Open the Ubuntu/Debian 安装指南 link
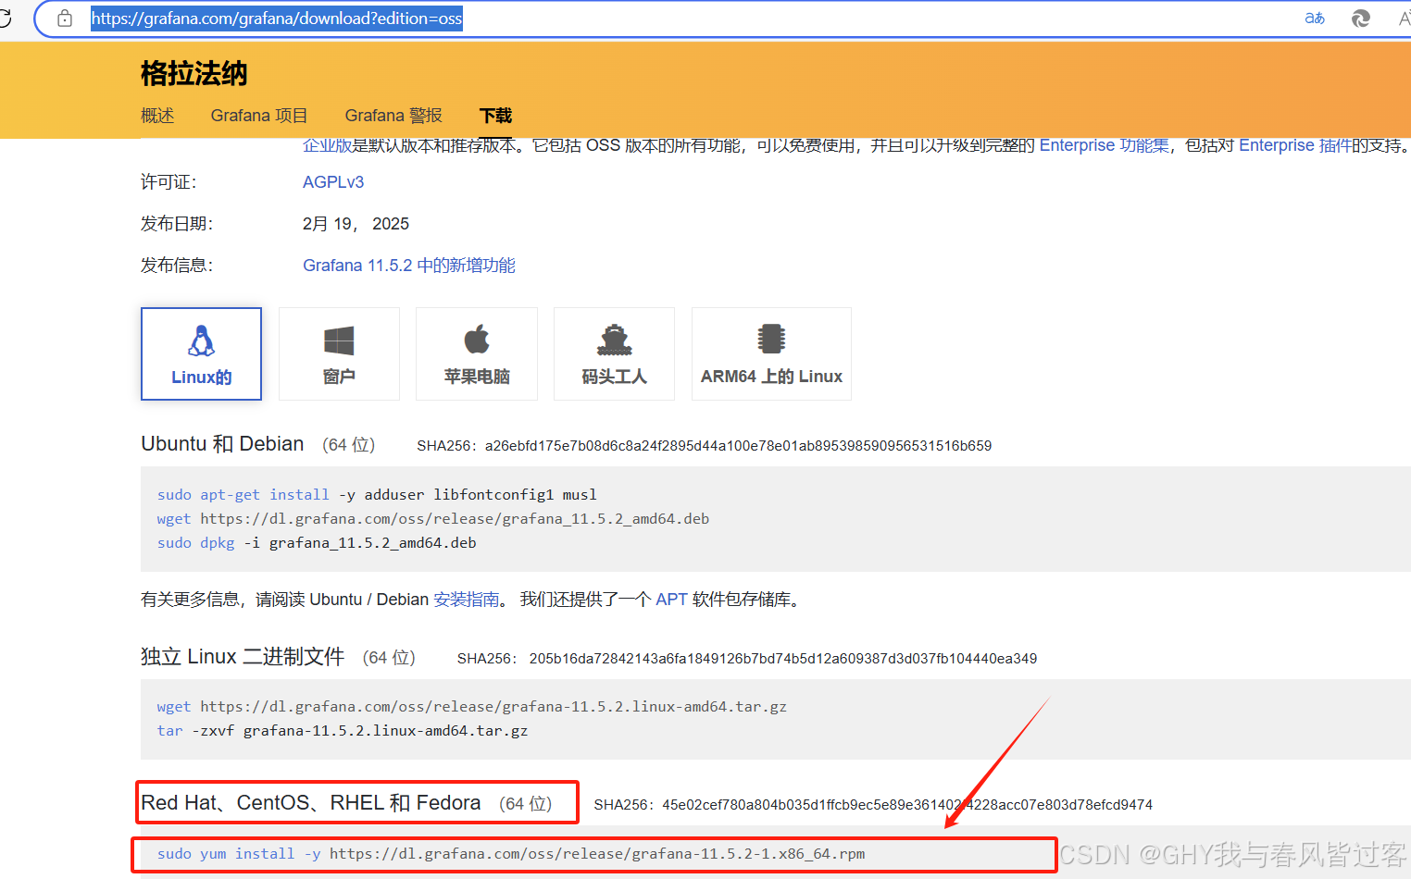Image resolution: width=1411 pixels, height=879 pixels. pos(467,600)
